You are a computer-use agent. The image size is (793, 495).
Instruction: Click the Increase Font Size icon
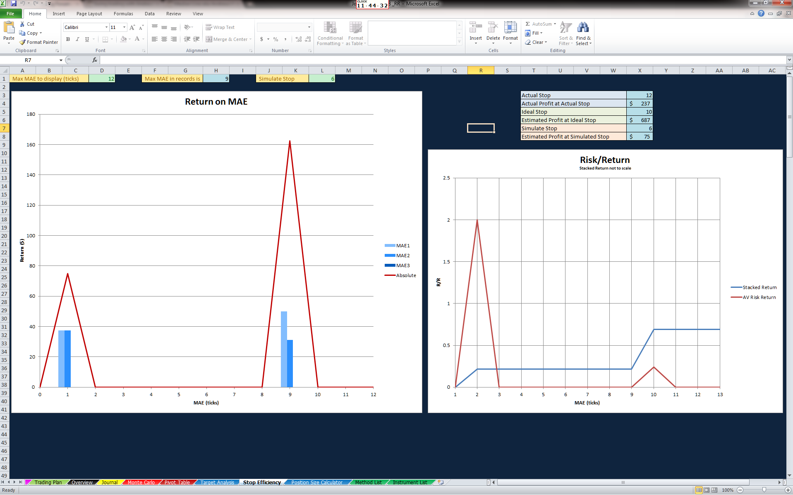132,27
